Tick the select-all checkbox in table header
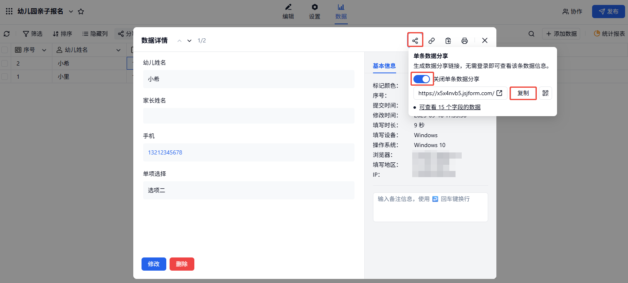Screen dimensions: 628x283 tap(5, 50)
